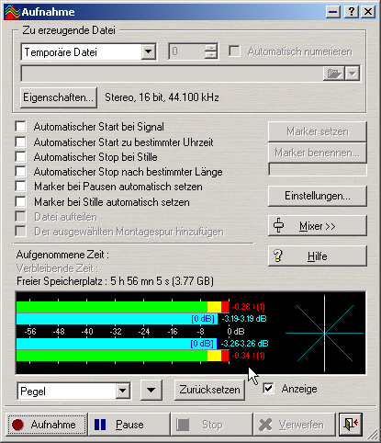Expand the Pegel meter type dropdown
The height and width of the screenshot is (443, 381).
123,391
